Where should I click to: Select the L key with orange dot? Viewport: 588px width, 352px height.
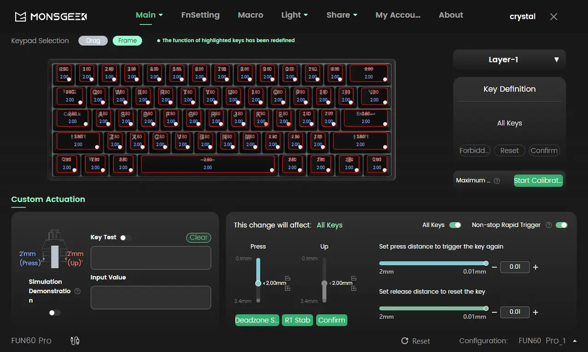[x=283, y=118]
